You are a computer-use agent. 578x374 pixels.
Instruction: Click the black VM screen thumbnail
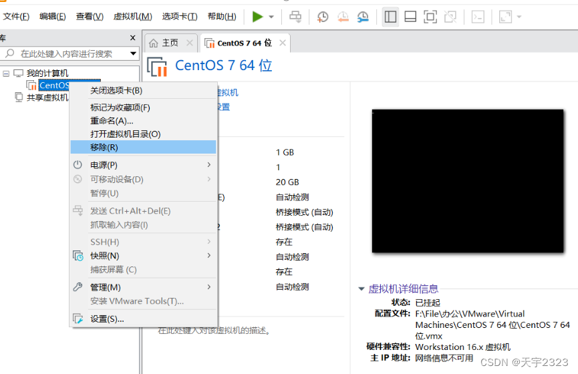[x=468, y=181]
